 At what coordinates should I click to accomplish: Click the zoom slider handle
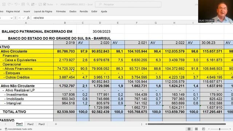click(x=220, y=129)
